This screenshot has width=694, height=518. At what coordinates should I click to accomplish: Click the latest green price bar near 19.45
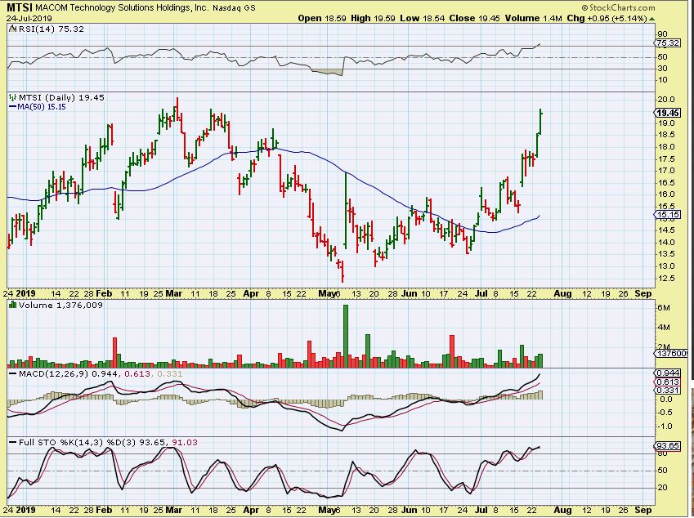click(x=541, y=121)
